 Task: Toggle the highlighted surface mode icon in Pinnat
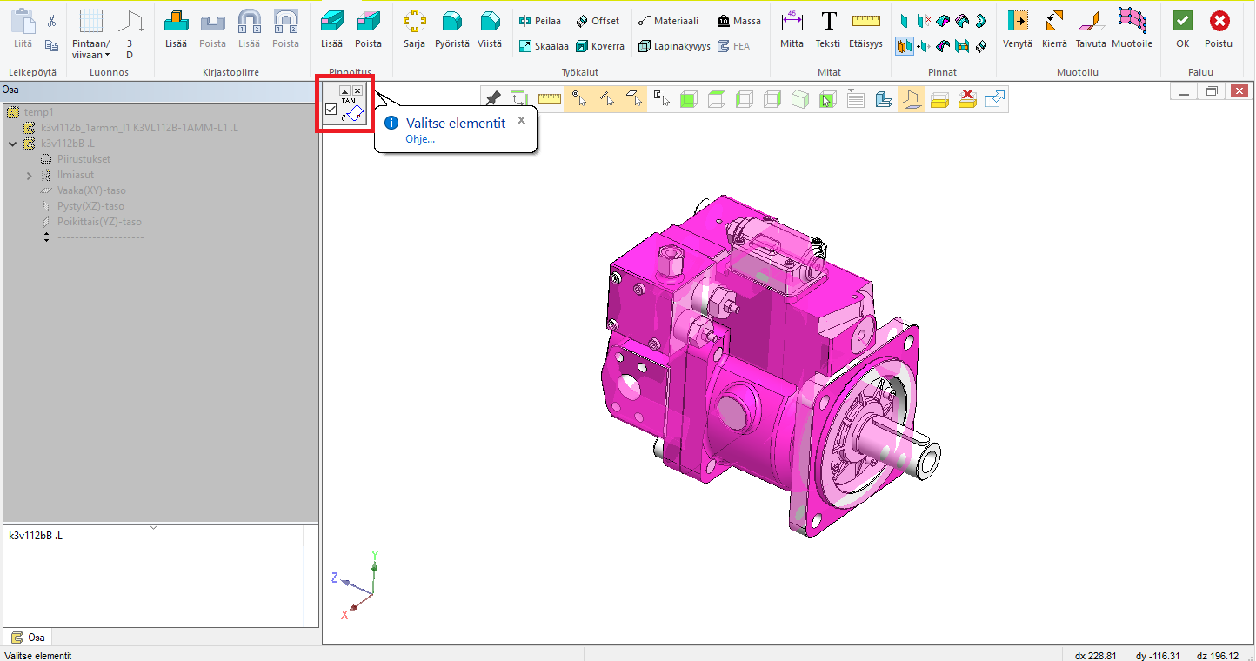tap(905, 46)
